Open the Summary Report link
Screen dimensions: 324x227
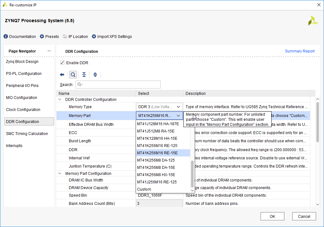[300, 51]
